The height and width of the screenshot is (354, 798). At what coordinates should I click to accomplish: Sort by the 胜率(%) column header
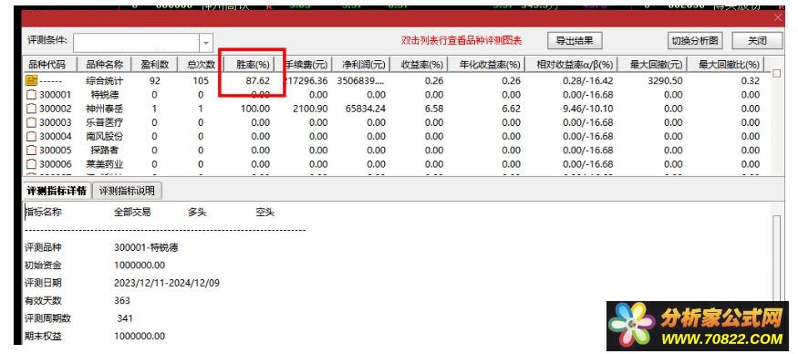point(249,65)
